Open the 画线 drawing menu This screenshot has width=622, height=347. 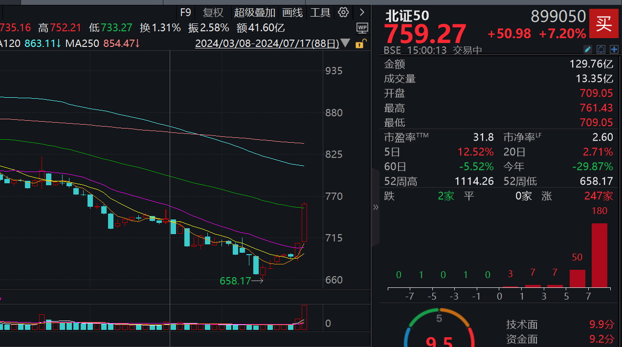pos(292,12)
